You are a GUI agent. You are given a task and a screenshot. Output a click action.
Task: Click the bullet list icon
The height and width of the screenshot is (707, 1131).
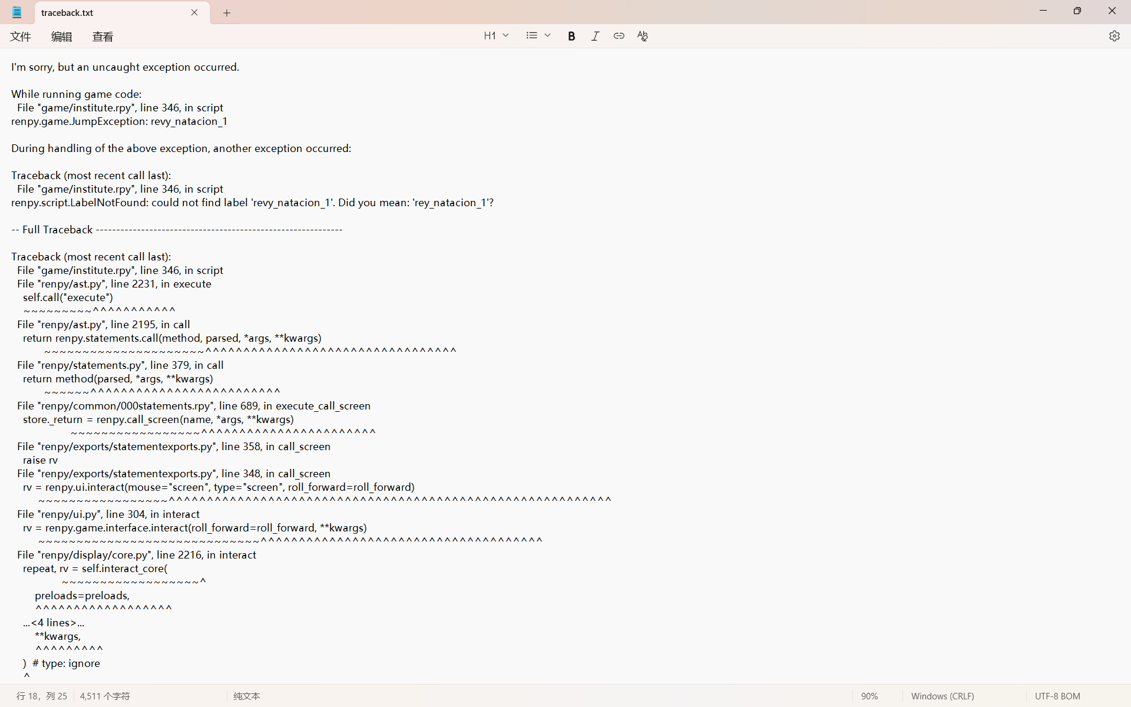point(531,36)
